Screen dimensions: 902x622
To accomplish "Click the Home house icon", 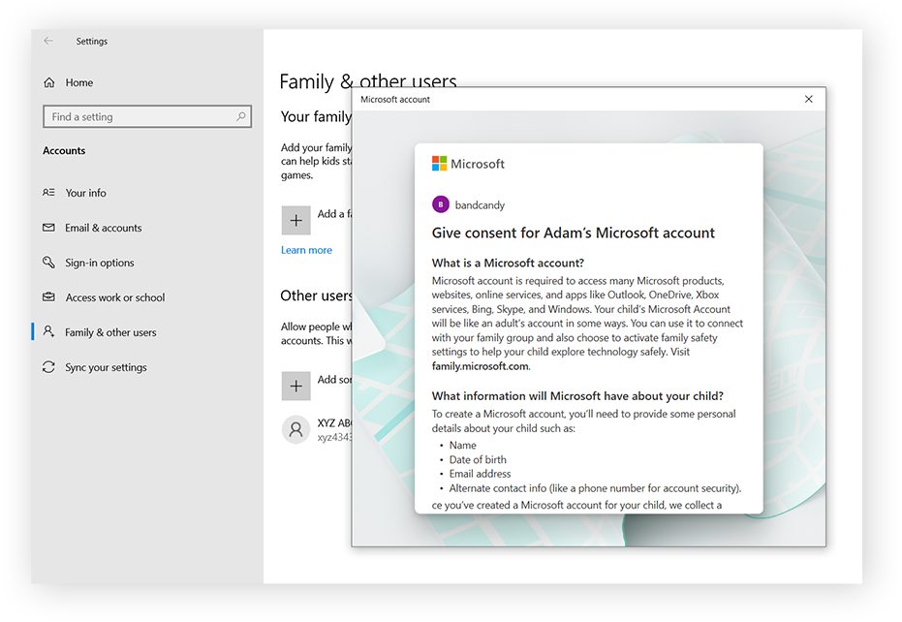I will coord(49,82).
